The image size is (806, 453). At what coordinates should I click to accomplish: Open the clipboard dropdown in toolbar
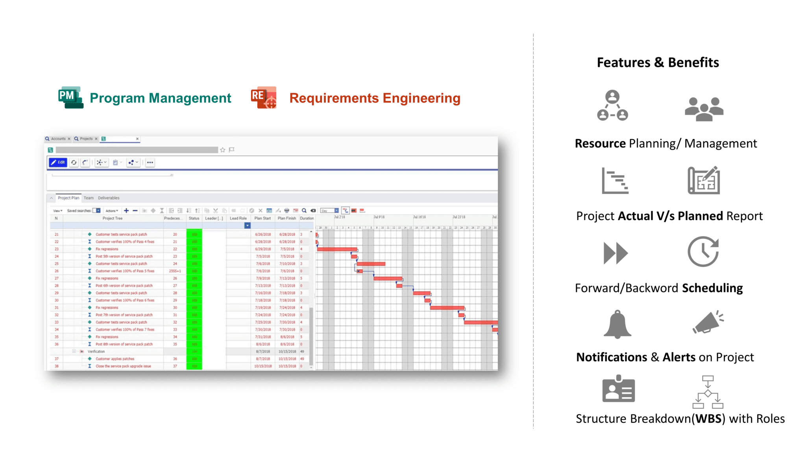click(117, 162)
